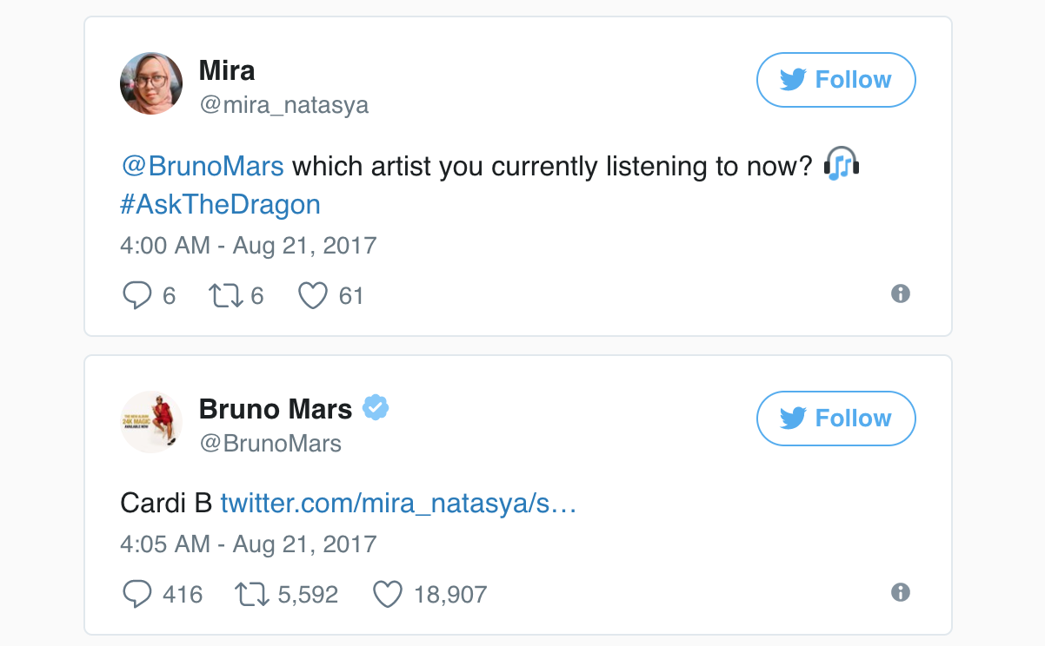The height and width of the screenshot is (646, 1045).
Task: Open the 4:05 AM - Aug 21, 2017 timestamp
Action: tap(248, 544)
